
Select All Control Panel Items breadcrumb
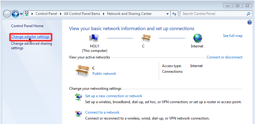tap(82, 14)
